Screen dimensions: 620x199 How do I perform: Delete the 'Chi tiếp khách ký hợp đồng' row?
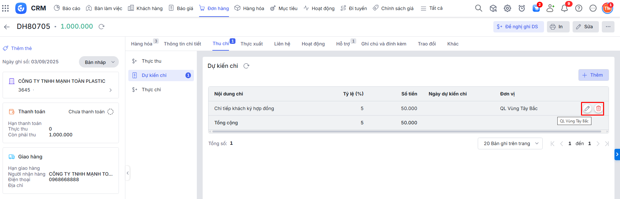click(x=598, y=108)
